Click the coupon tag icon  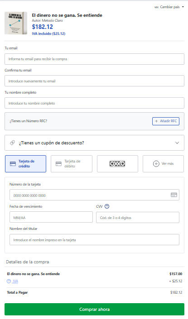(x=12, y=143)
